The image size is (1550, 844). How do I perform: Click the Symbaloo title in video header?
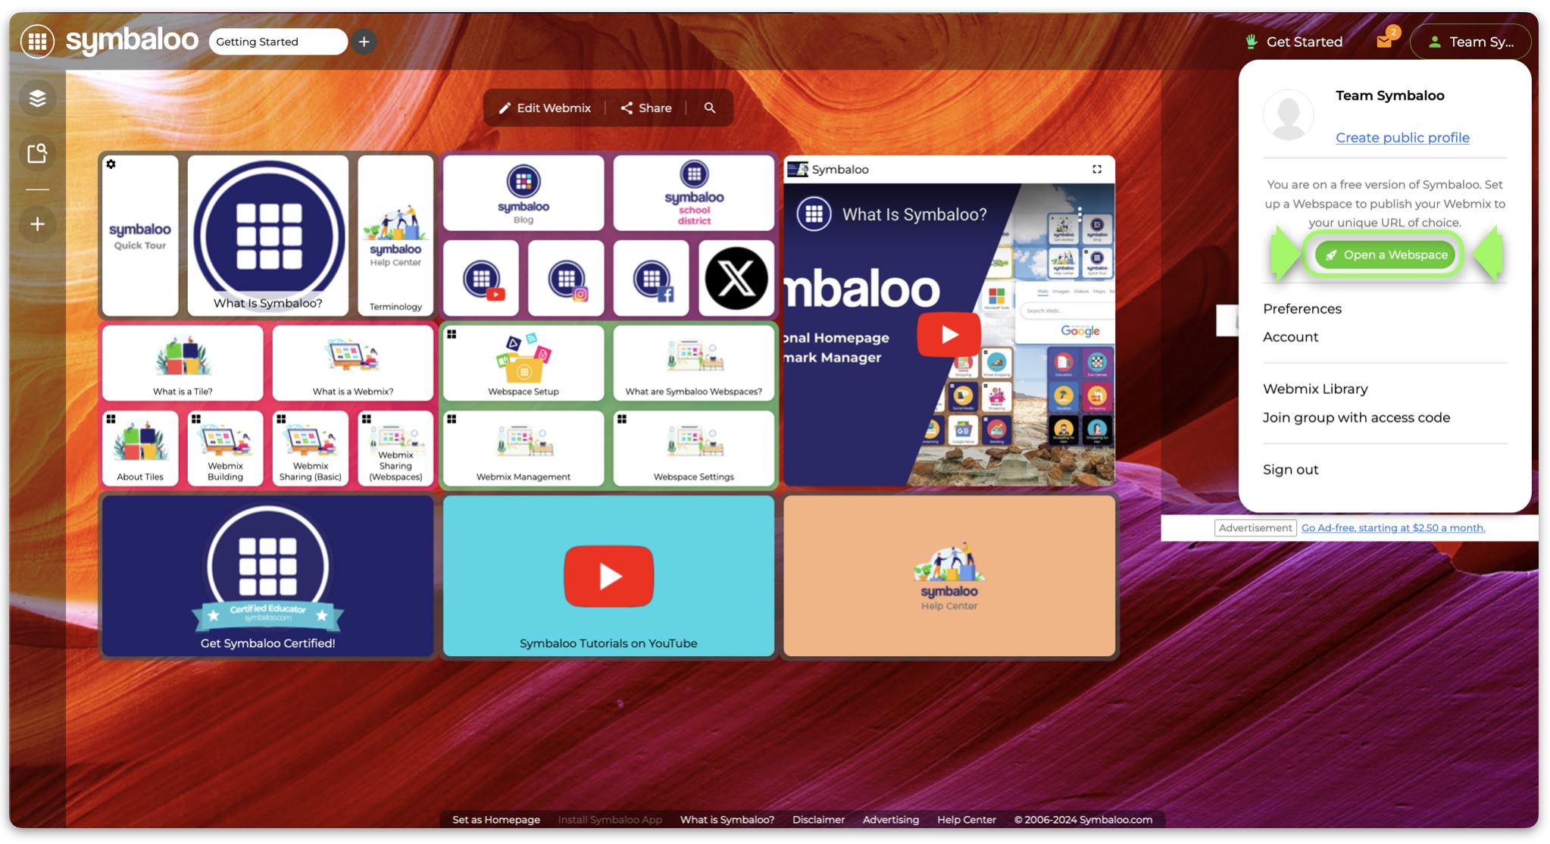[840, 169]
